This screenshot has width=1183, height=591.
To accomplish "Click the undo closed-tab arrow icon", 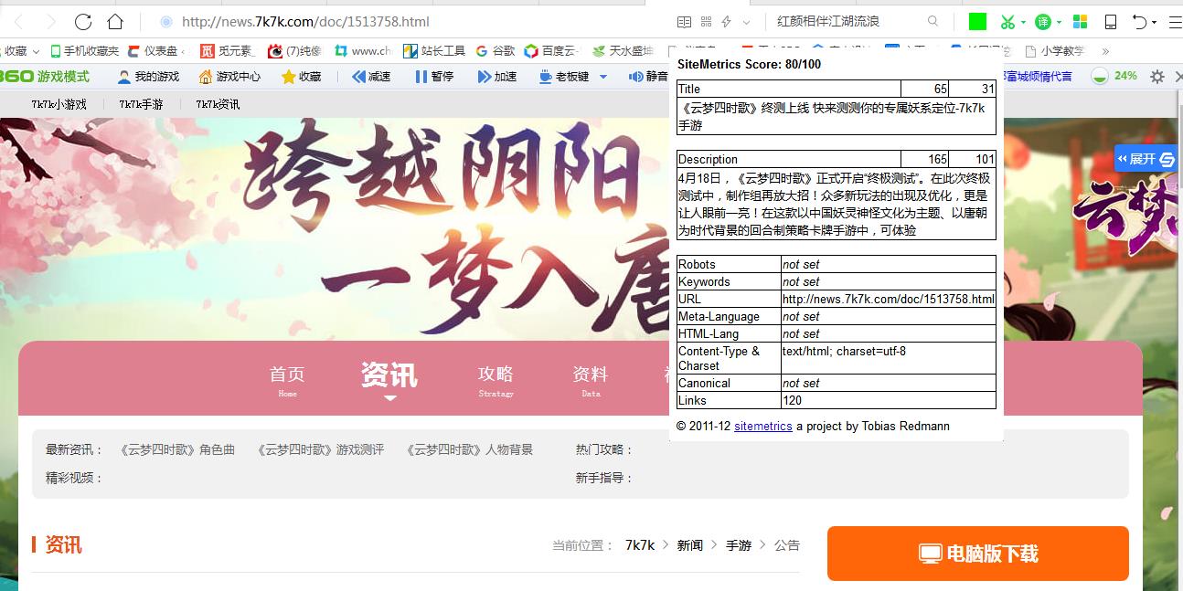I will click(x=1139, y=21).
